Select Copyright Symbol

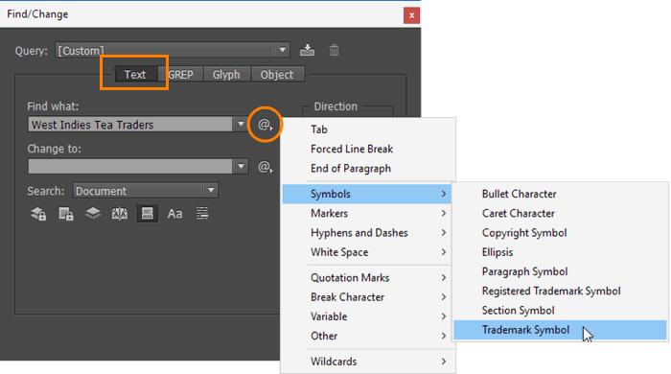click(560, 233)
